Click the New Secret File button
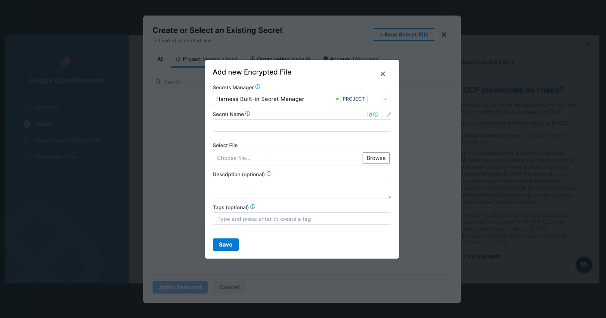The image size is (606, 318). tap(404, 35)
